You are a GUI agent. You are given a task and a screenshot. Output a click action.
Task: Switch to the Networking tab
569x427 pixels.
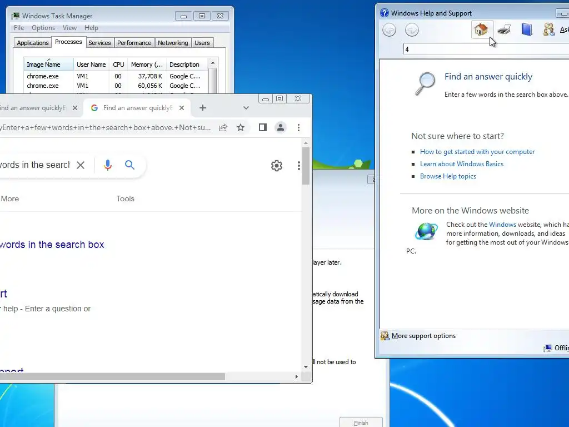[173, 43]
